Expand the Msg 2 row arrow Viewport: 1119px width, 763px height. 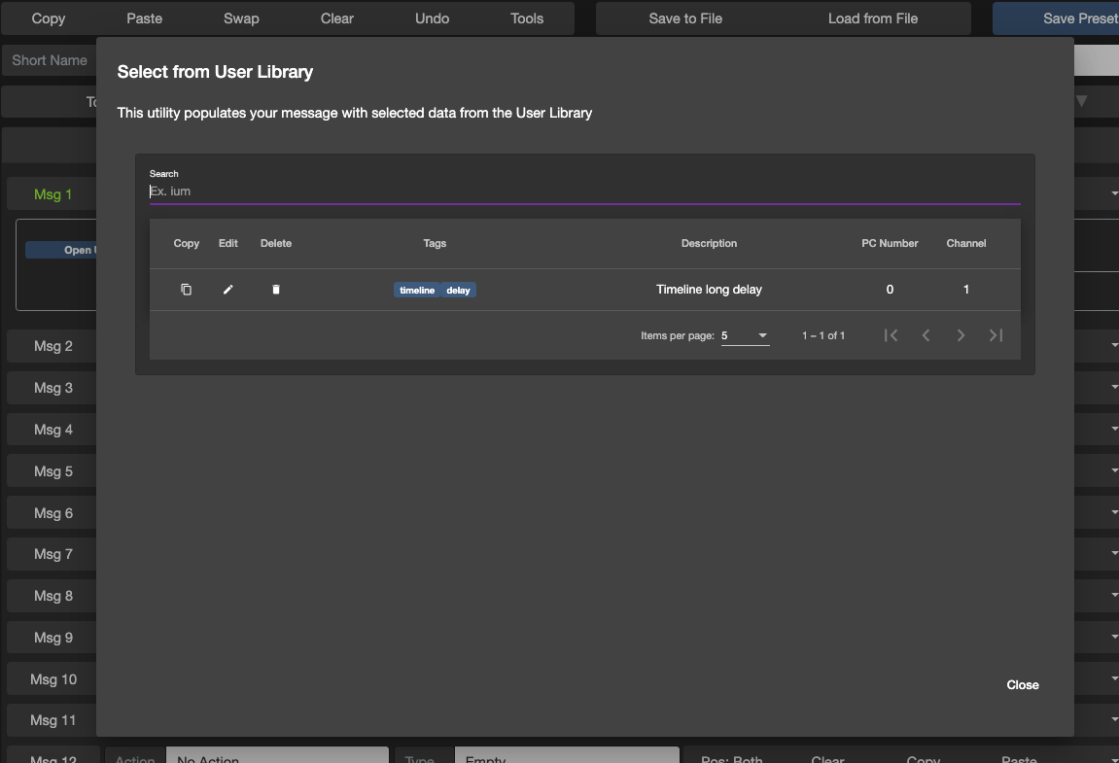pos(1114,346)
